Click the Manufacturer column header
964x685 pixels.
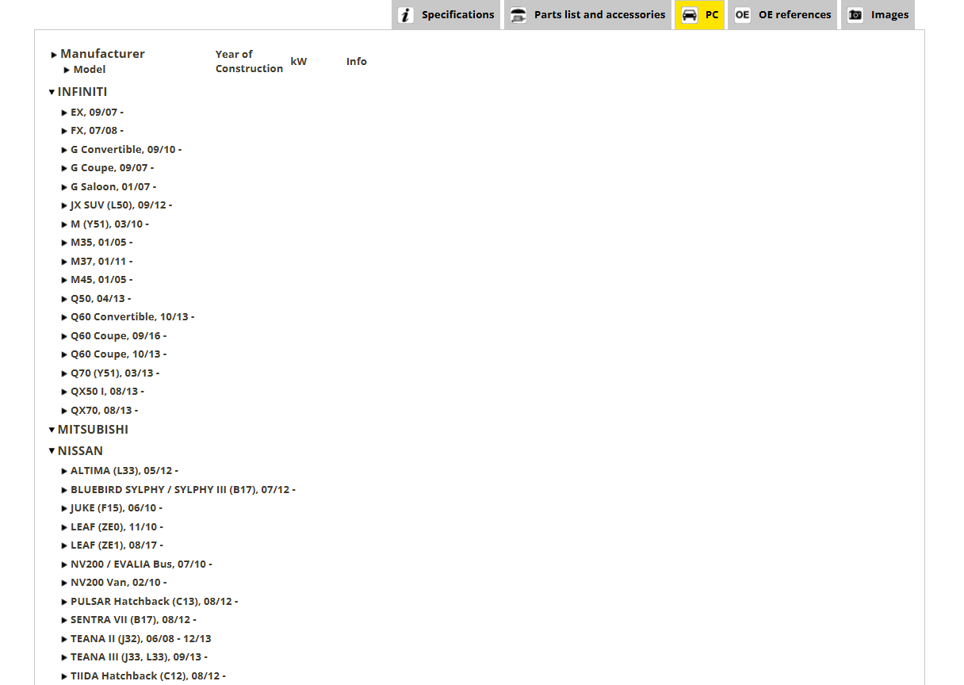102,54
